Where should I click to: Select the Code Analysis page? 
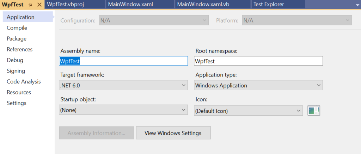24,81
